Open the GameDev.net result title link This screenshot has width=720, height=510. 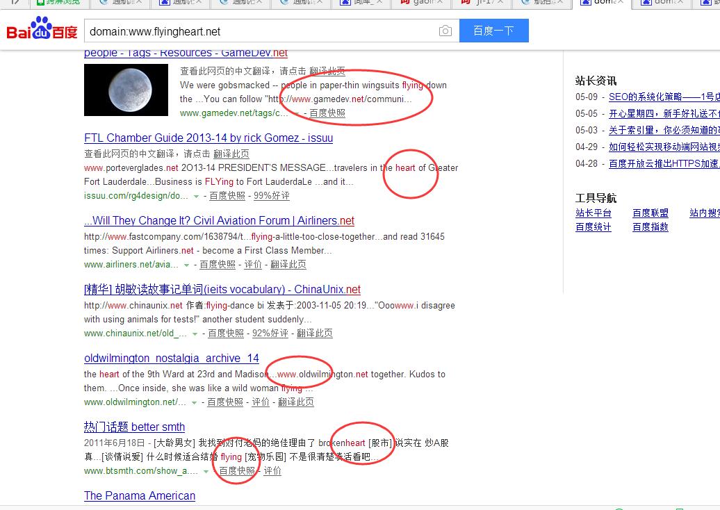tap(186, 53)
